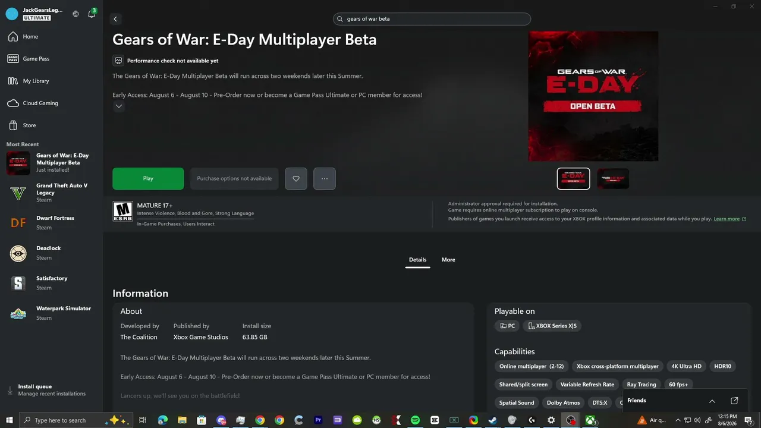Click the green Play button
Image resolution: width=761 pixels, height=428 pixels.
[148, 178]
